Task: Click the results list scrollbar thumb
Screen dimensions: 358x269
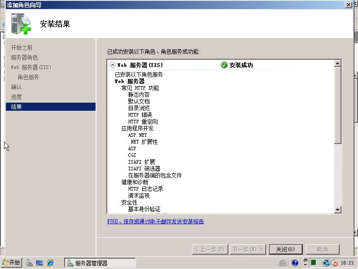Action: [338, 105]
